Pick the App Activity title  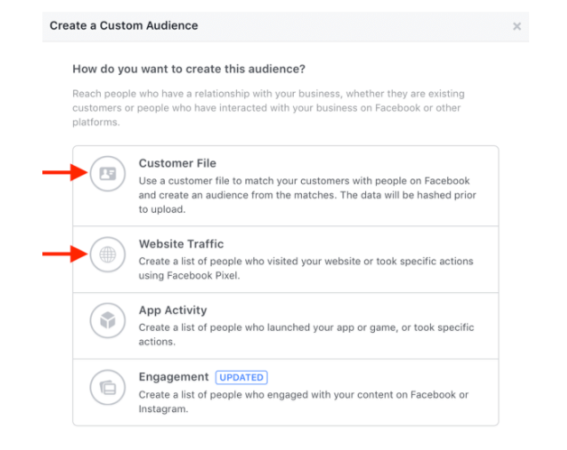(173, 310)
